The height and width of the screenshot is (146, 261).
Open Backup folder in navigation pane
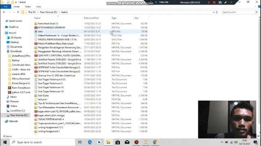click(15, 60)
